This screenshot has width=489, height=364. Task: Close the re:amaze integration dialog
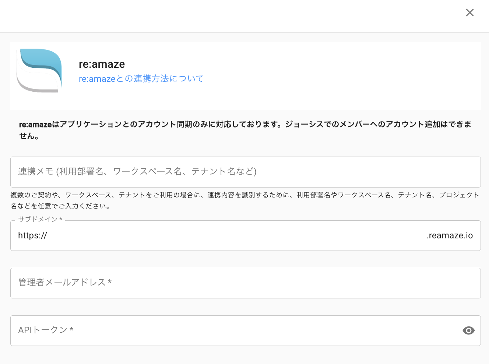click(x=469, y=13)
